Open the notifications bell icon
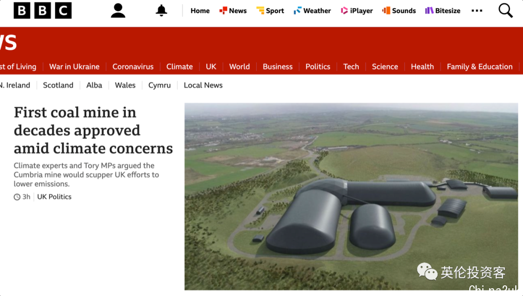The width and height of the screenshot is (523, 296). (x=161, y=11)
